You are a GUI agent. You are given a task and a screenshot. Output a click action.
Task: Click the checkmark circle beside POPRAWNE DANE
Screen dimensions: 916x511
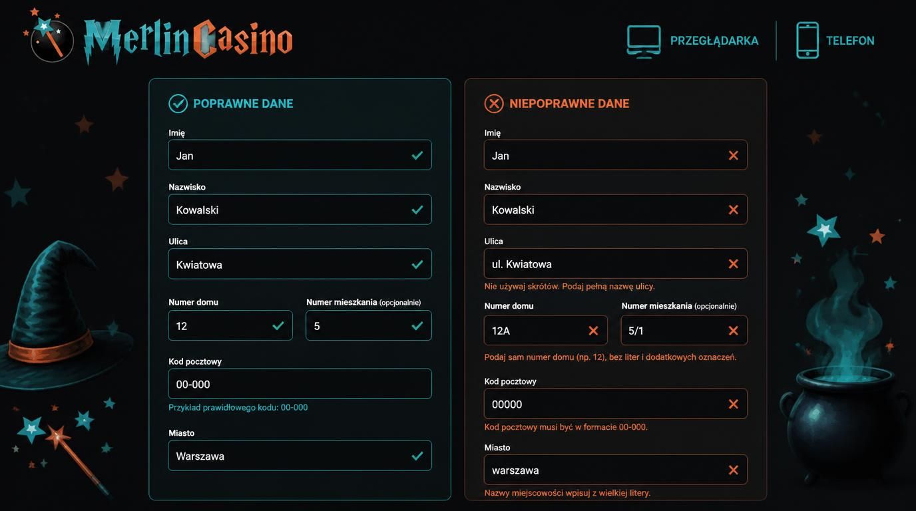[178, 103]
